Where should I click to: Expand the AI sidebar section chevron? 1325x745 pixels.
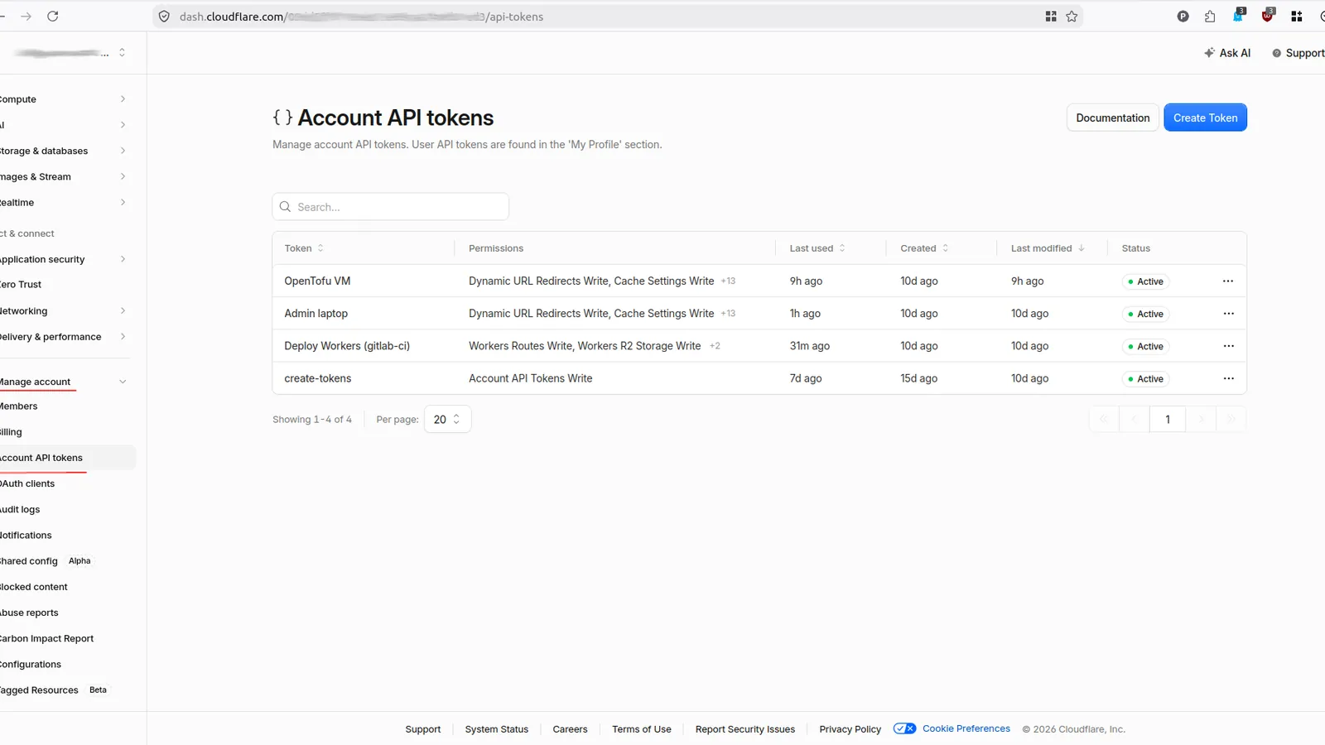point(123,125)
